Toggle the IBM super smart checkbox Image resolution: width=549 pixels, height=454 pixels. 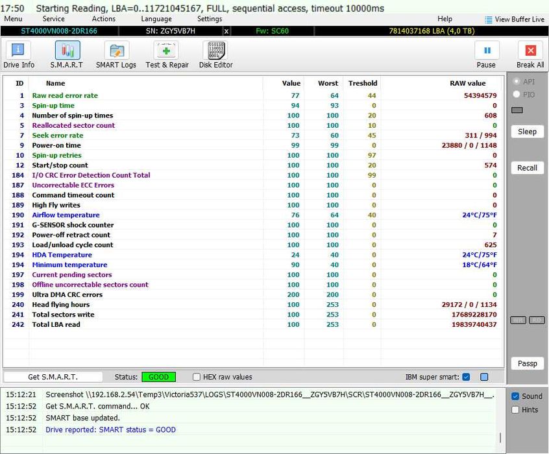[x=465, y=377]
